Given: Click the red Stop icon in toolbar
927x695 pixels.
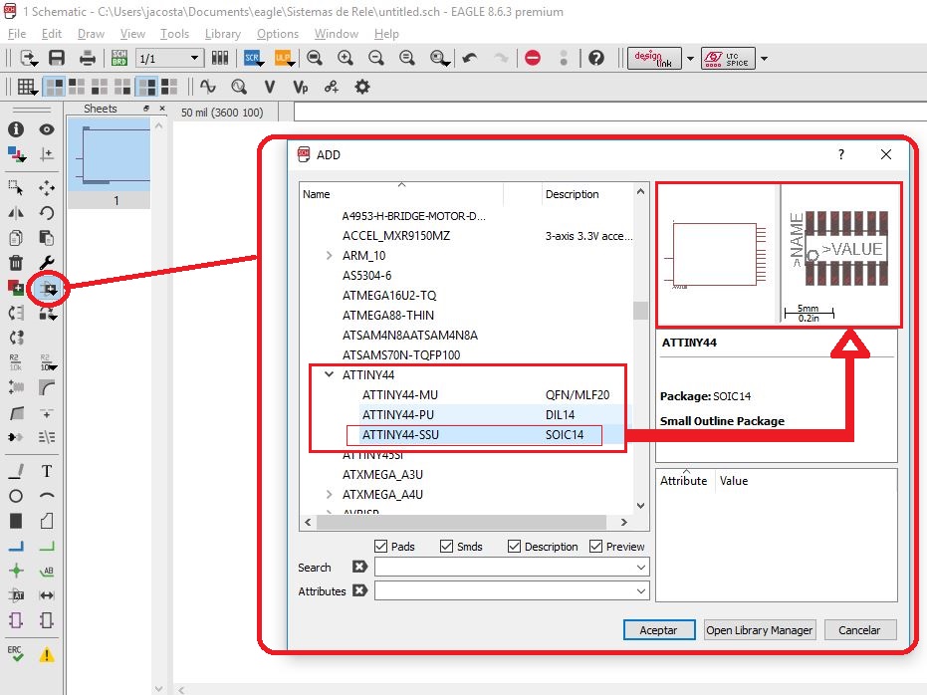Looking at the screenshot, I should [533, 58].
